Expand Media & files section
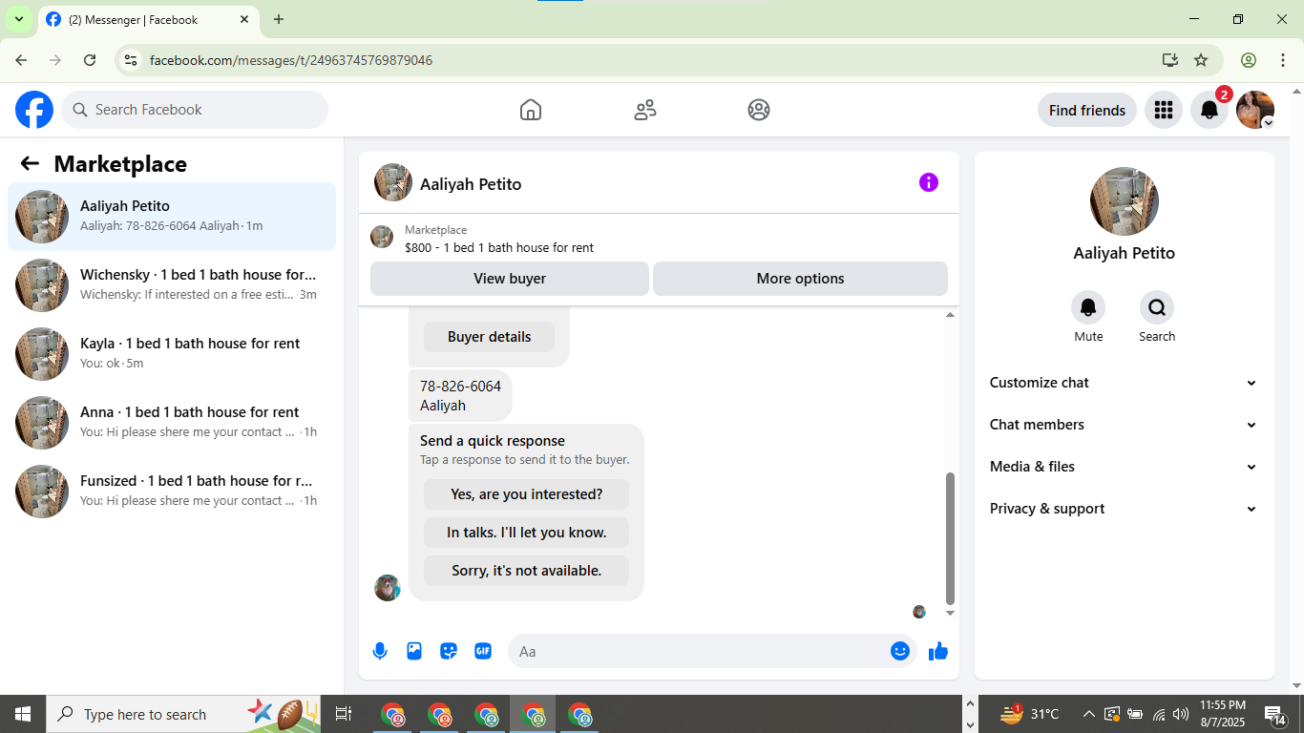Viewport: 1304px width, 733px height. click(1124, 467)
